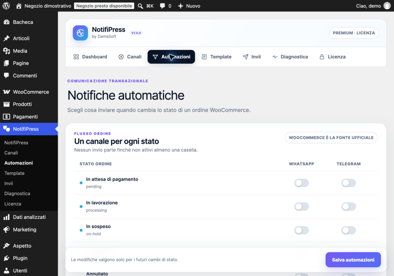
Task: Click the Canali circle icon in tabs
Action: (x=121, y=57)
